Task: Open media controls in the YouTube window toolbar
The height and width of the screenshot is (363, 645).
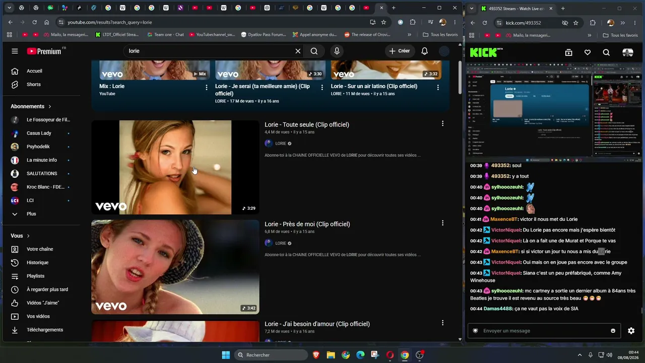Action: point(430,22)
